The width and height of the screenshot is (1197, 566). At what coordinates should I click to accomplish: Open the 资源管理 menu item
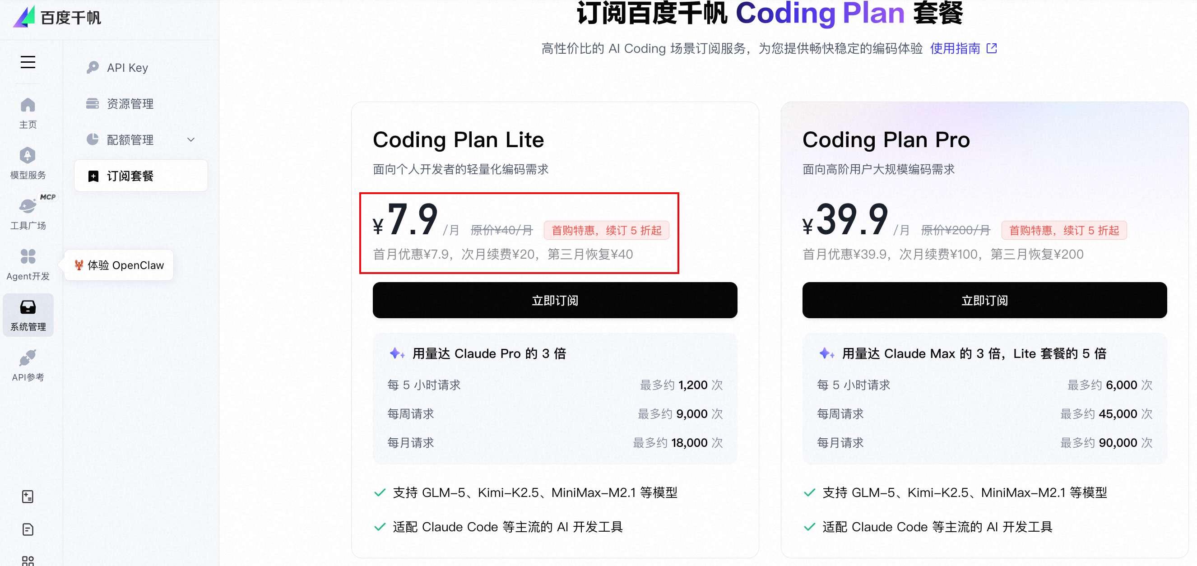point(130,104)
